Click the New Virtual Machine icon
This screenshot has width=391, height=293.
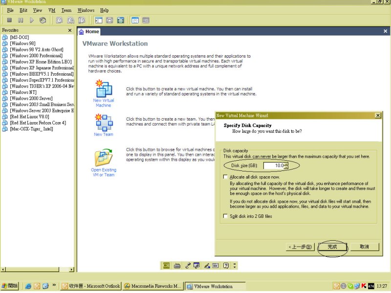coord(104,88)
